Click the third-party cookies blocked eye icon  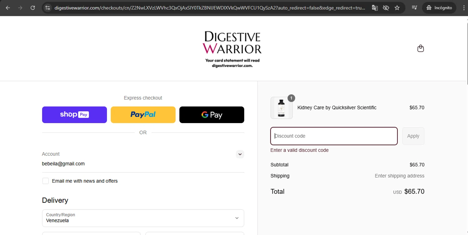tap(386, 8)
